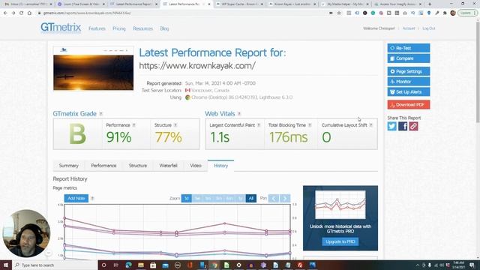Screen dimensions: 480x270
Task: Set chart zoom to 1y
Action: [x=240, y=198]
